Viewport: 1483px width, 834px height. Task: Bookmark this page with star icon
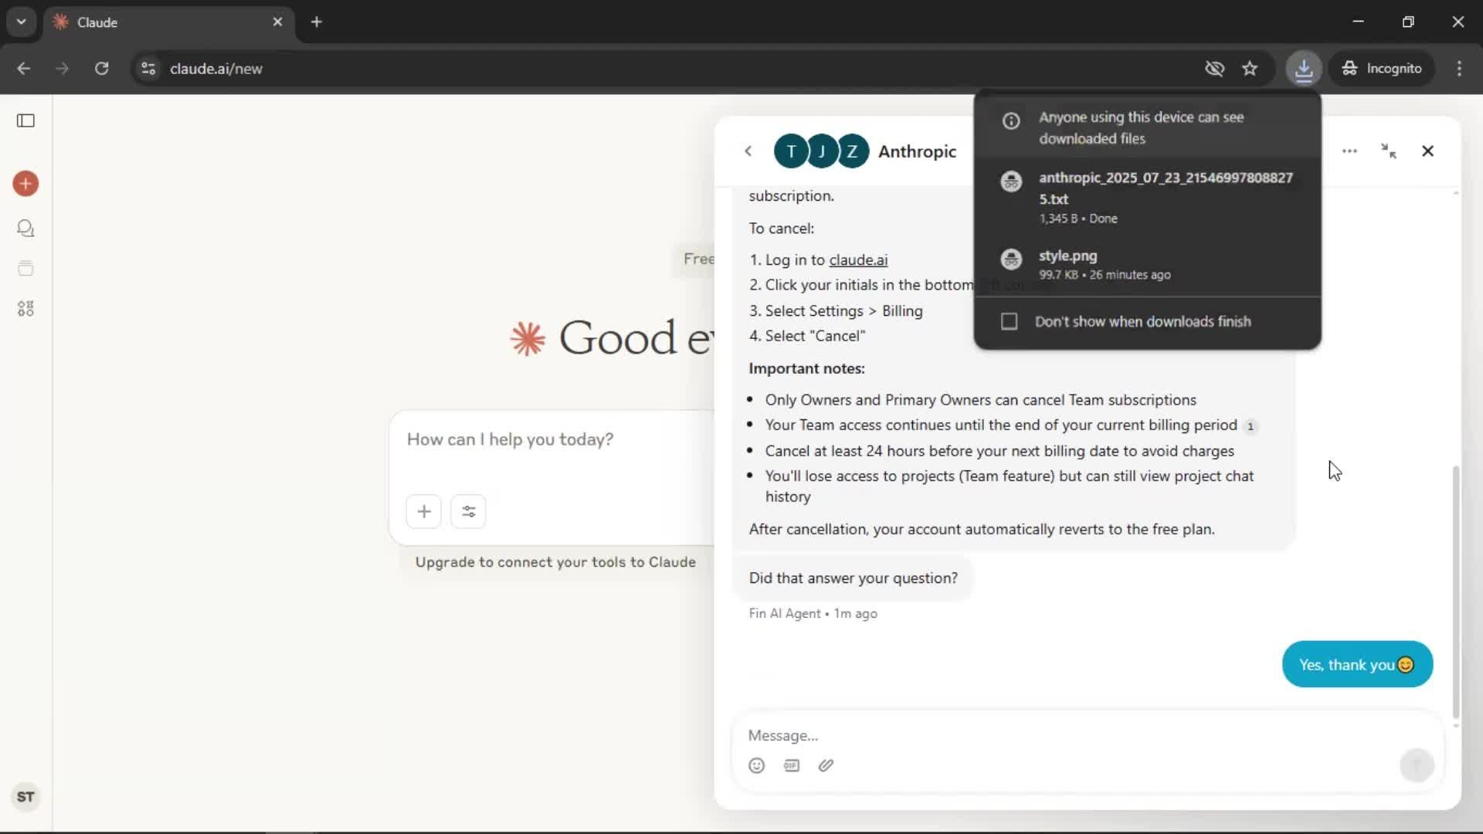(x=1250, y=69)
